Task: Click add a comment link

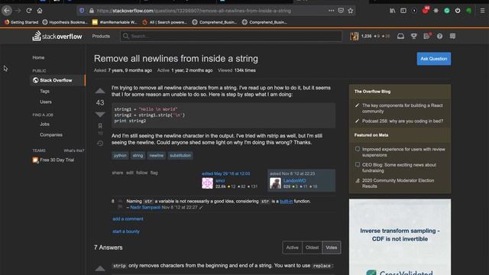Action: pos(128,219)
